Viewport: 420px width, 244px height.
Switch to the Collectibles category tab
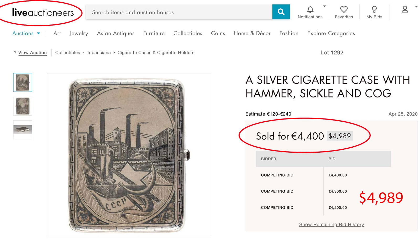(x=187, y=33)
